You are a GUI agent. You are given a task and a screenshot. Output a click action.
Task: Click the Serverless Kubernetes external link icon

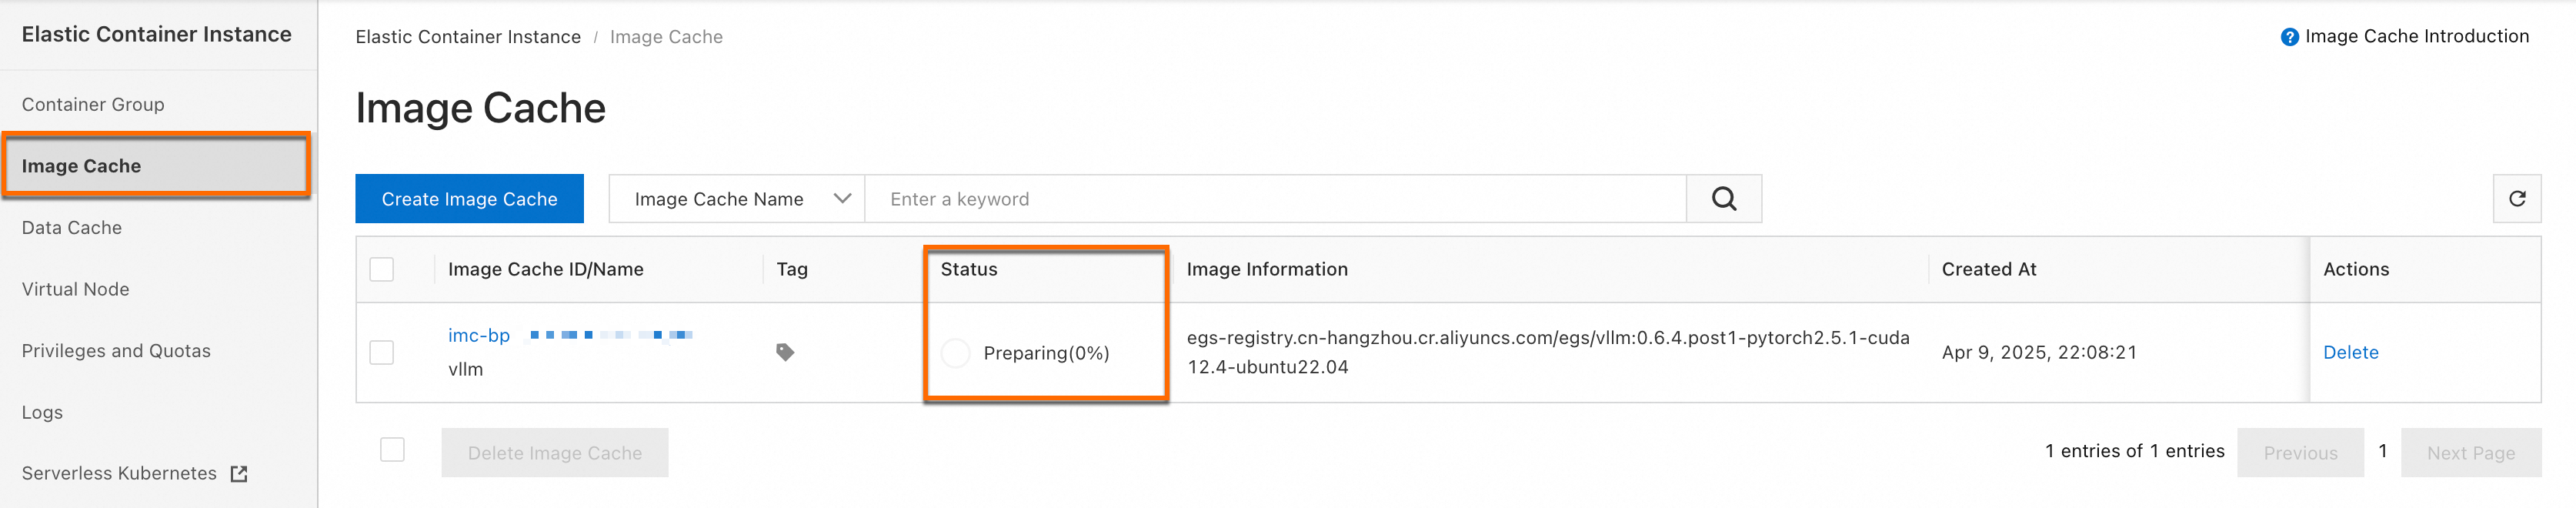point(239,474)
